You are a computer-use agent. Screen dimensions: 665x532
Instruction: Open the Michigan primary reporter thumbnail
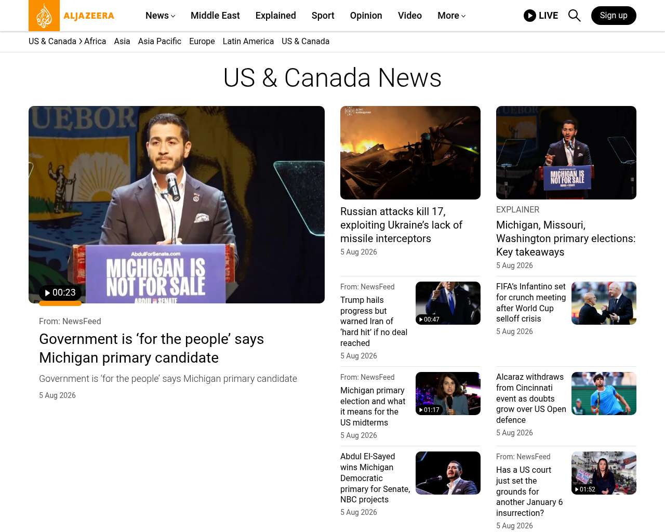click(x=448, y=394)
